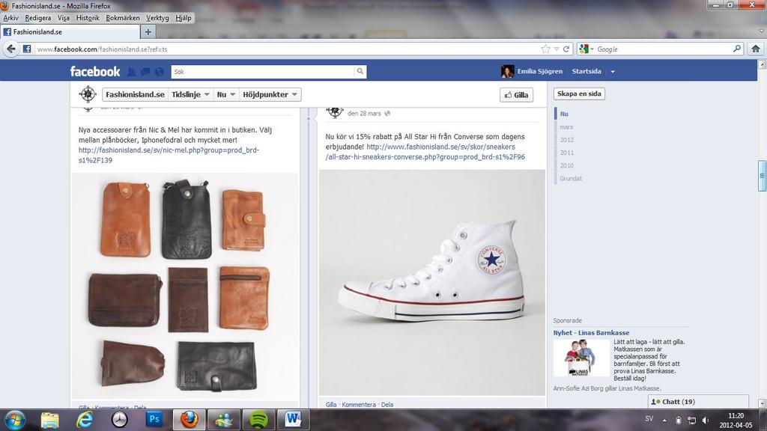Click Emilia Sjögren's profile picture
The height and width of the screenshot is (431, 767).
tap(508, 71)
